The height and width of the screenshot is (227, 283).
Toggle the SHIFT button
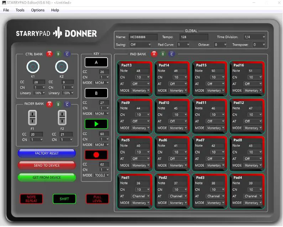64,199
